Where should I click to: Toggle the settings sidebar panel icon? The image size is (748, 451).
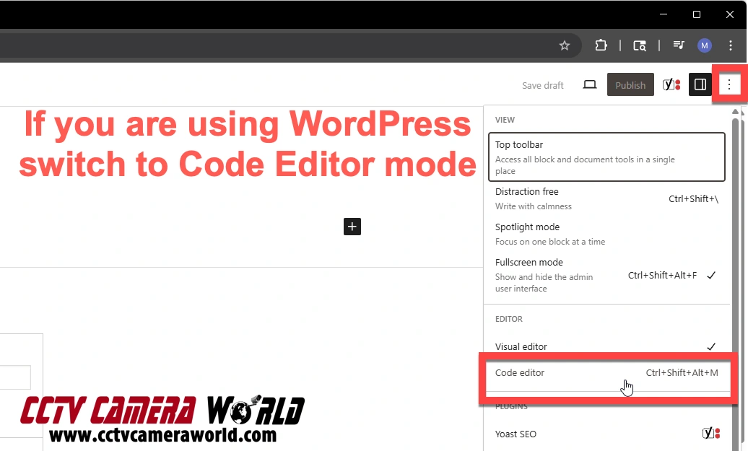pos(700,85)
